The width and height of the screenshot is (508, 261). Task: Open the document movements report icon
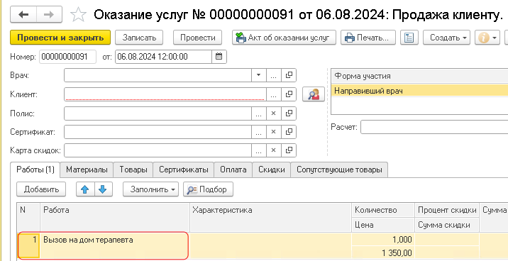[x=409, y=38]
